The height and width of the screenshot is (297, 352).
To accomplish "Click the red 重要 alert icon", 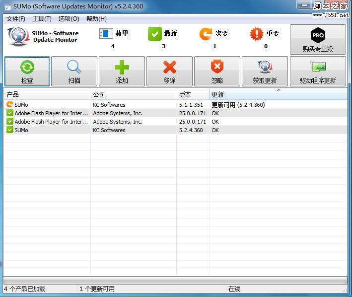I will coord(257,34).
